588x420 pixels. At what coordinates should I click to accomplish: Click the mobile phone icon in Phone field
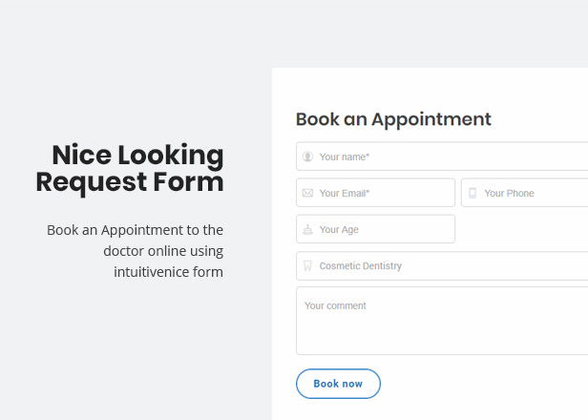click(472, 193)
